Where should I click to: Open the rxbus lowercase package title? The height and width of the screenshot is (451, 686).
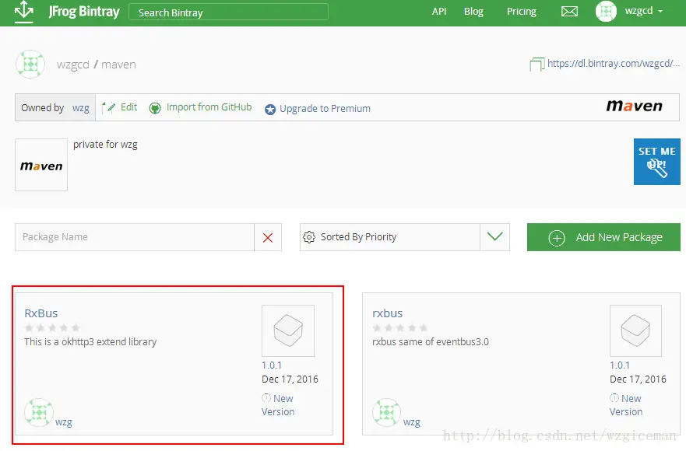[387, 313]
